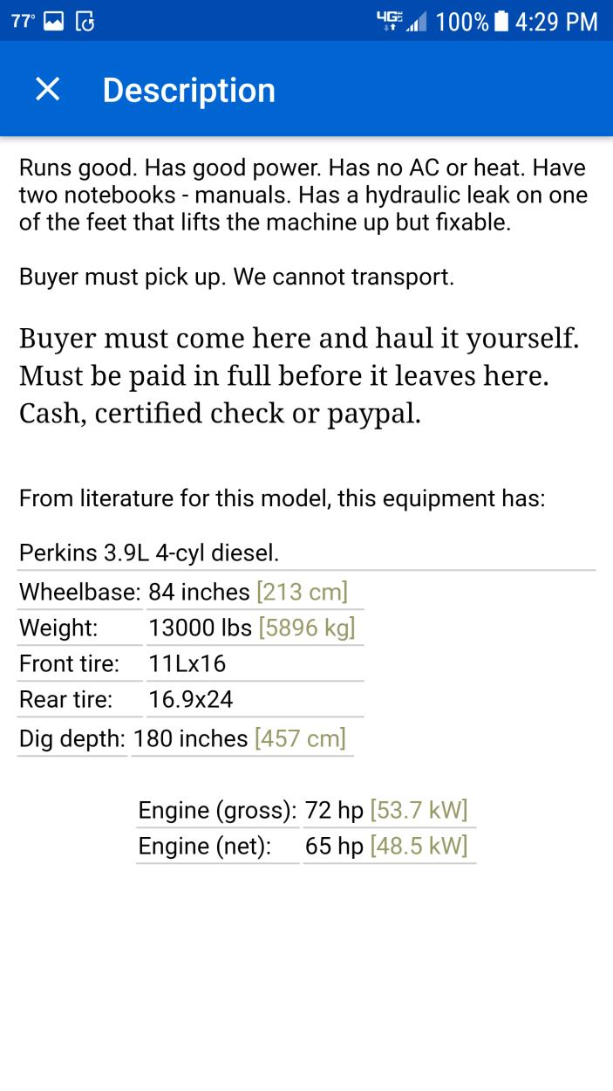Tap the battery icon in status bar
The height and width of the screenshot is (1091, 613).
tap(501, 22)
